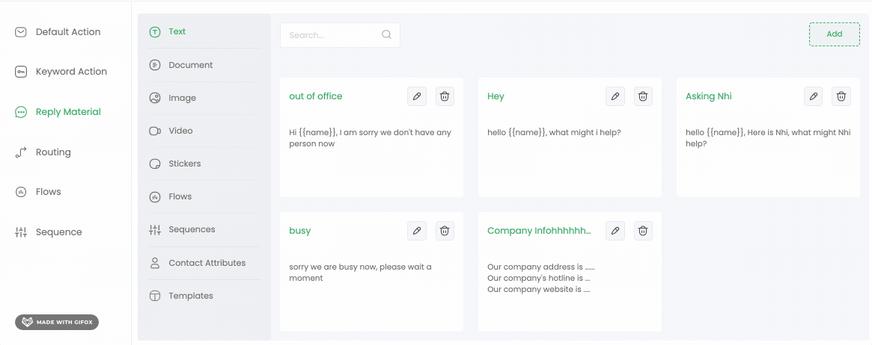The height and width of the screenshot is (345, 872).
Task: Click the Keyword Action key icon
Action: (x=20, y=72)
